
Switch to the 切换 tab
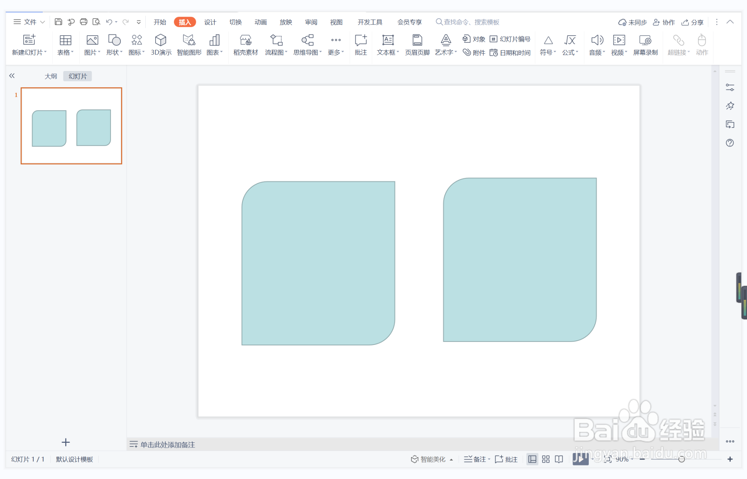(236, 22)
